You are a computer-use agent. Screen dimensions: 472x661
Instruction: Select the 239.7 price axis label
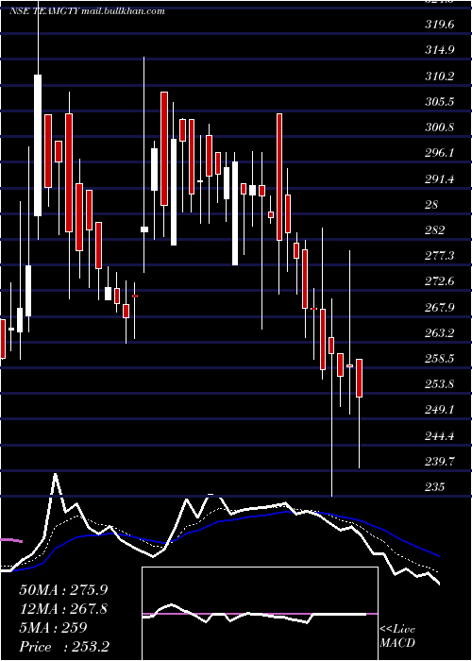440,463
